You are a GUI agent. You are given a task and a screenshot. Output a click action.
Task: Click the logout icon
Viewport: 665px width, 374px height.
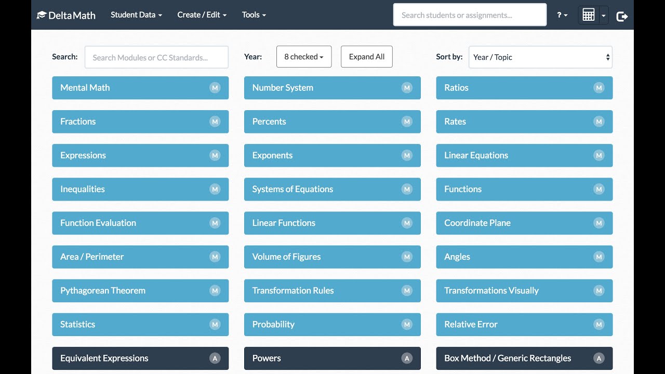622,16
